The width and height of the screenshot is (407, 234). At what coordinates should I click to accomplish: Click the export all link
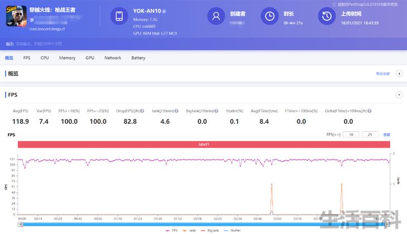point(383,74)
